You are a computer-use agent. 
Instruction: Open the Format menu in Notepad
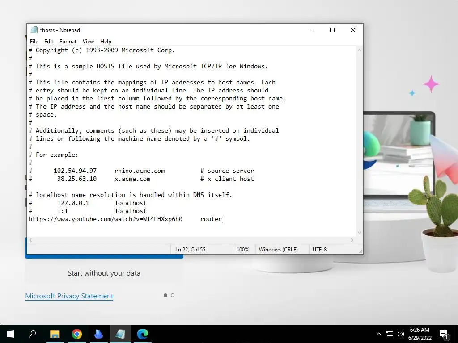pos(68,42)
